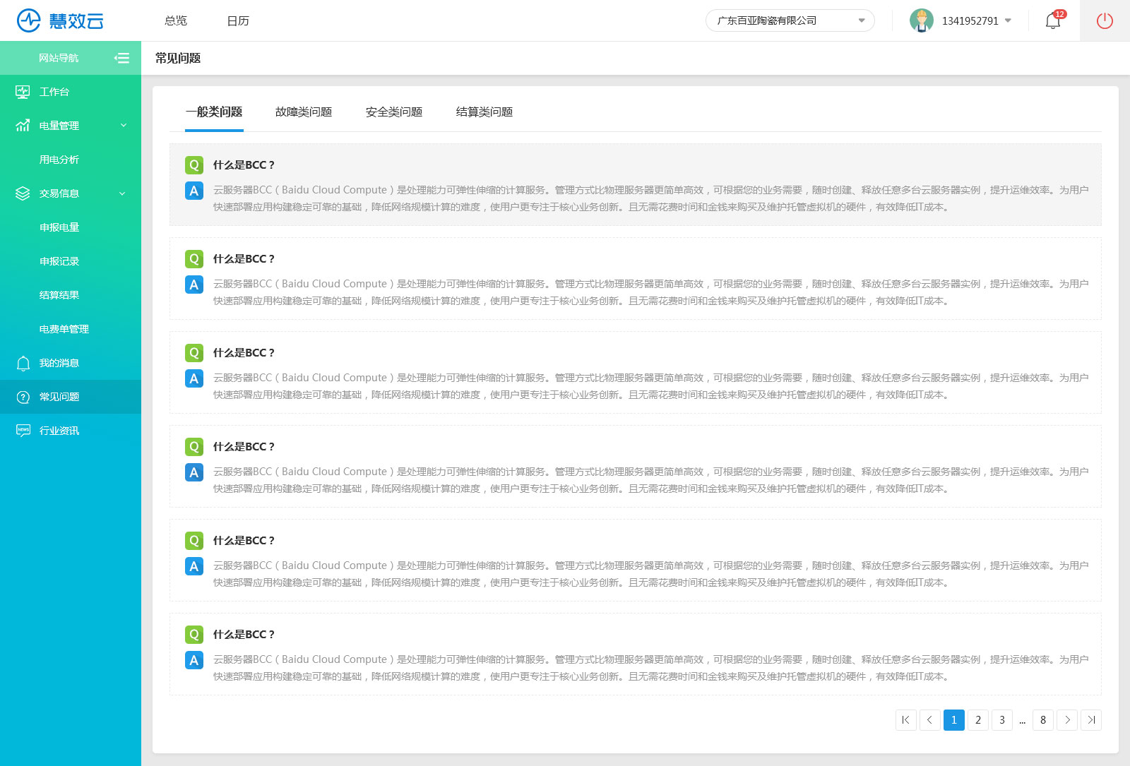This screenshot has height=766, width=1130.
Task: Switch to the 结算类问题 tab
Action: [484, 112]
